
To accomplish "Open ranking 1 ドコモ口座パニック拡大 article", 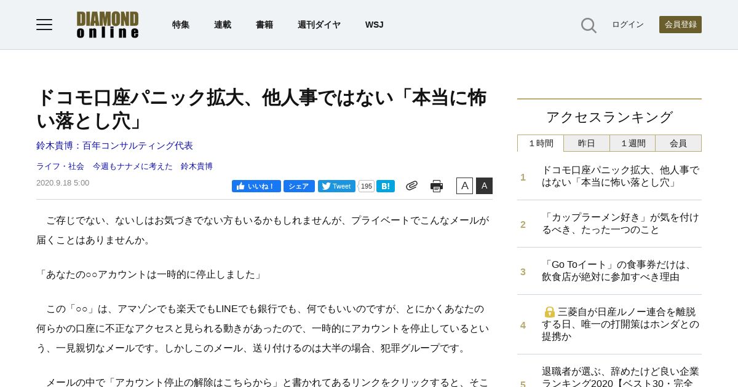I will 621,176.
